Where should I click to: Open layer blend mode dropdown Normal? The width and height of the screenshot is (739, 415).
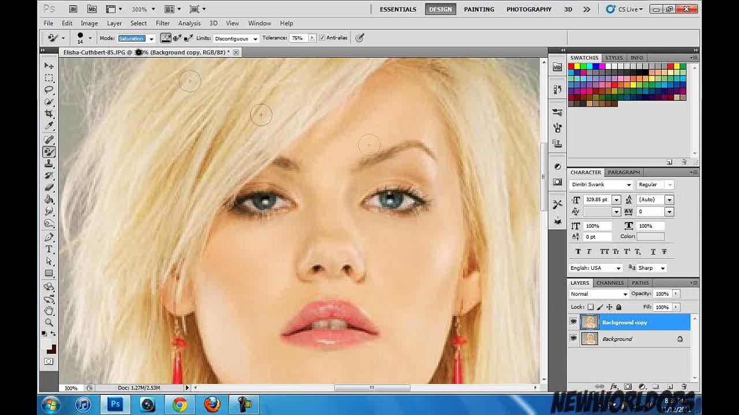(599, 294)
